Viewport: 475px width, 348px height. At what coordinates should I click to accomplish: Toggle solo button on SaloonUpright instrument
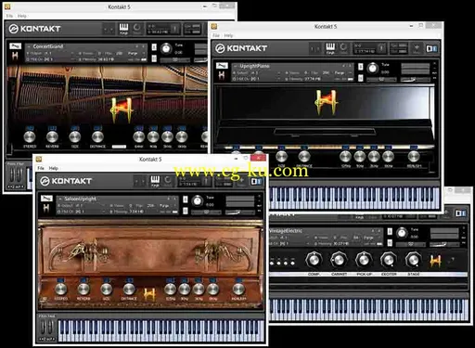(x=185, y=200)
